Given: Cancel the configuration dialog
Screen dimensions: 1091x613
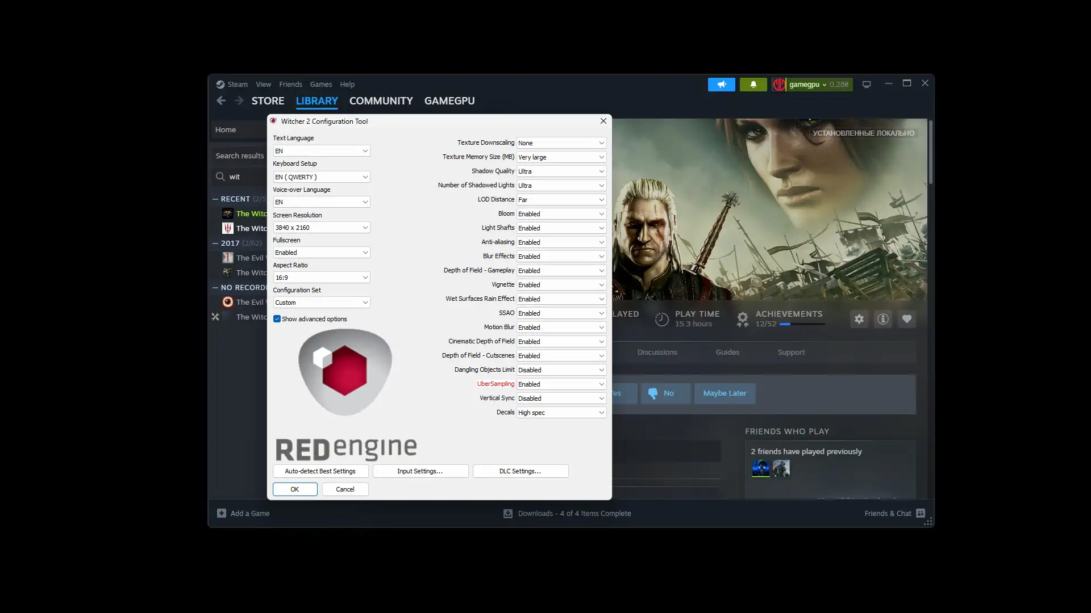Looking at the screenshot, I should point(345,489).
